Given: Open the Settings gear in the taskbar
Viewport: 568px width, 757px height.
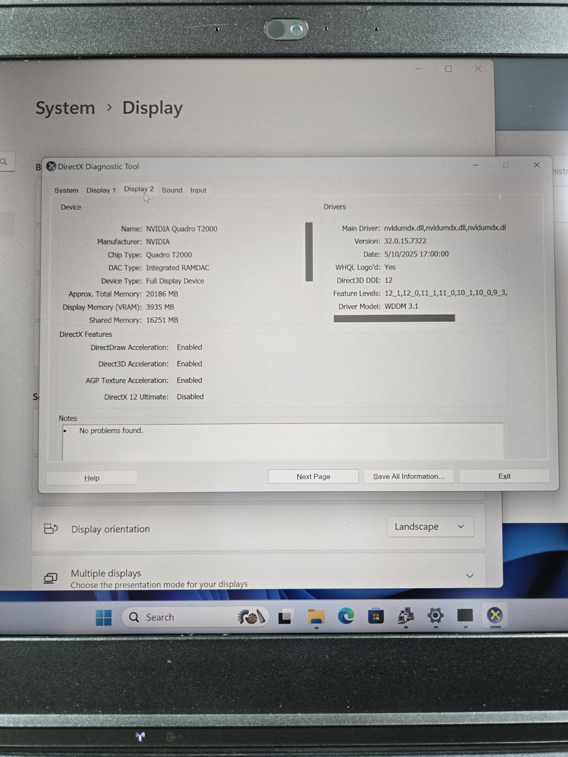Looking at the screenshot, I should click(435, 616).
